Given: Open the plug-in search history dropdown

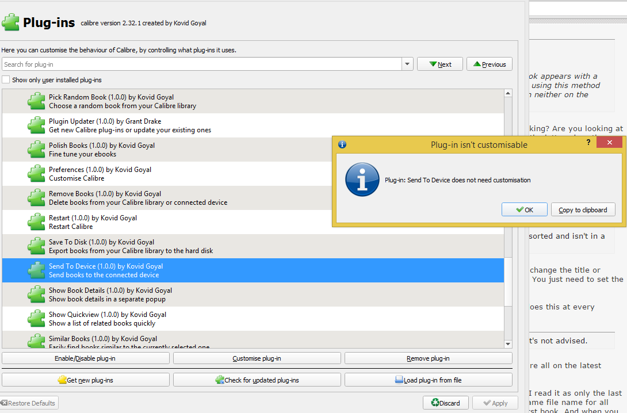Looking at the screenshot, I should tap(407, 64).
